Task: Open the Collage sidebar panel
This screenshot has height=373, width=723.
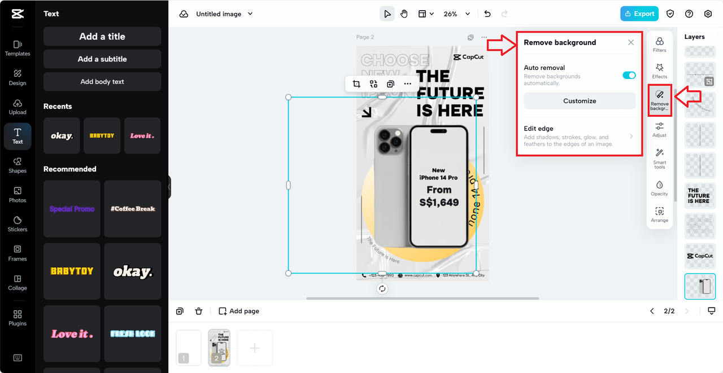Action: point(18,283)
